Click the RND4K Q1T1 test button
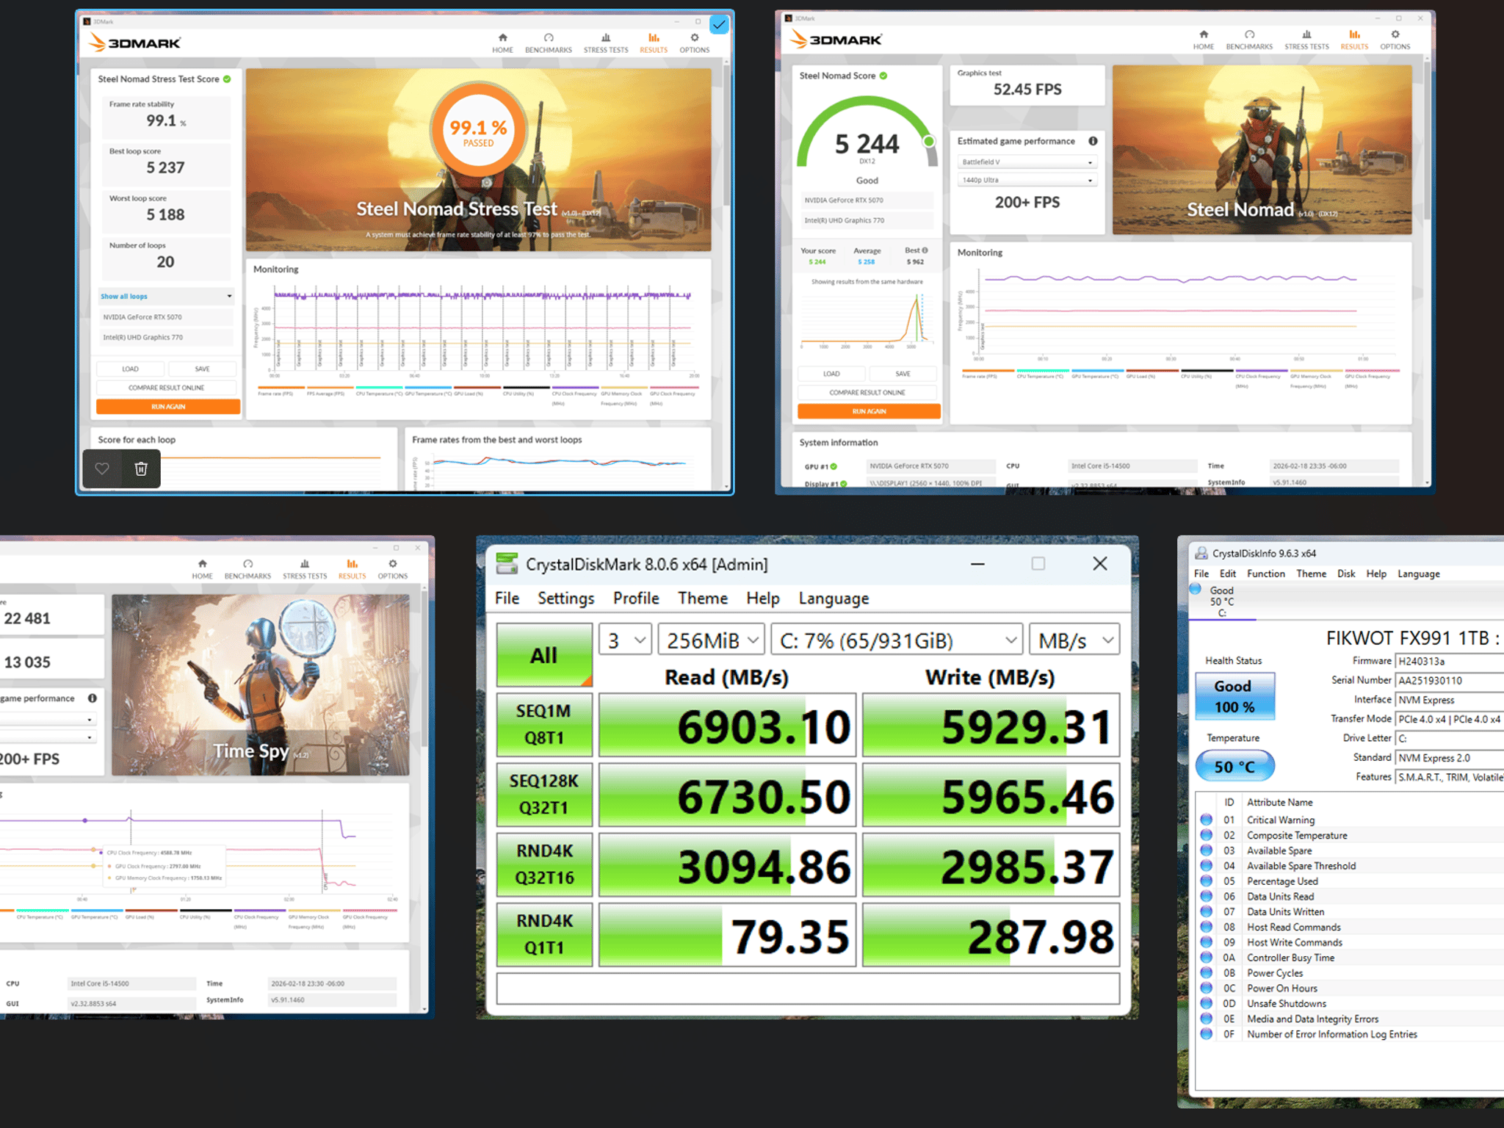This screenshot has width=1504, height=1128. pyautogui.click(x=544, y=934)
